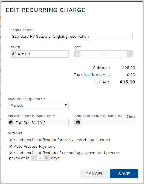Viewport: 144px width, 184px height.
Task: Click the Price amount field
Action: (x=42, y=54)
